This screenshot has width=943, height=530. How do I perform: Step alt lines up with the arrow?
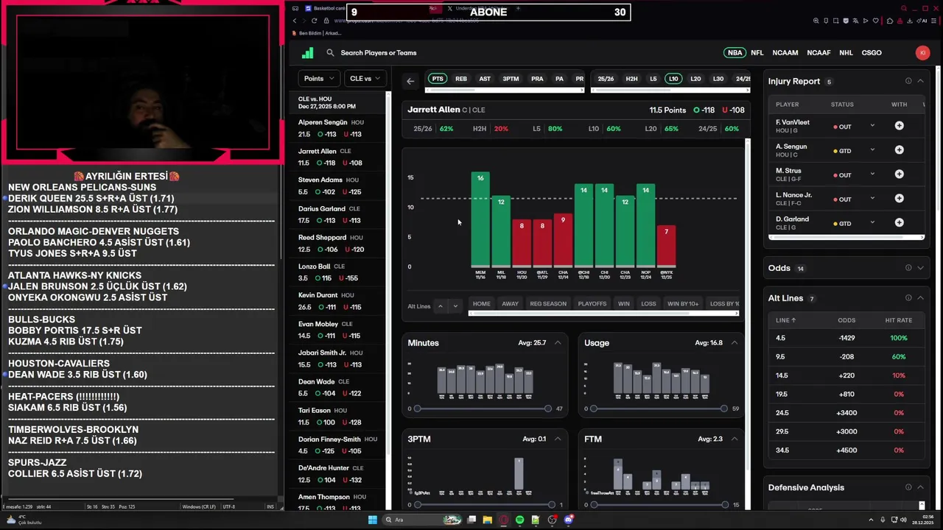(x=441, y=306)
